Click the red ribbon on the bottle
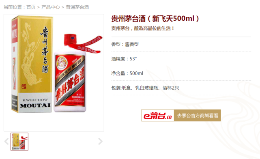Screen dimensions: 260x159 pyautogui.click(x=84, y=44)
